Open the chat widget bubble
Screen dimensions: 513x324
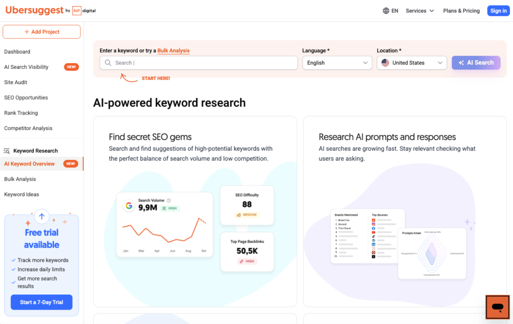coord(497,306)
